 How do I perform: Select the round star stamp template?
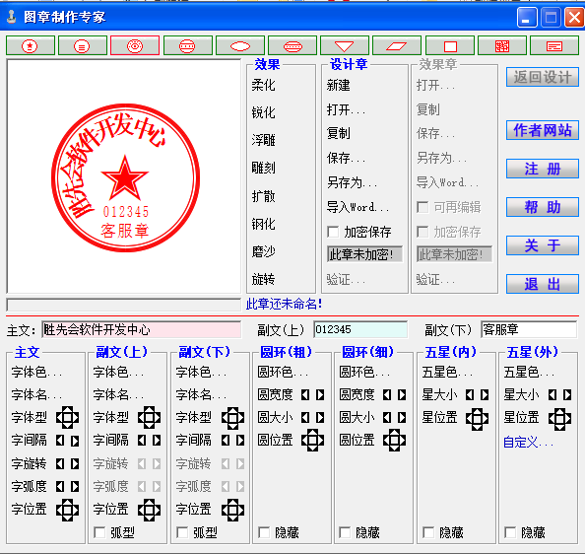tap(31, 46)
